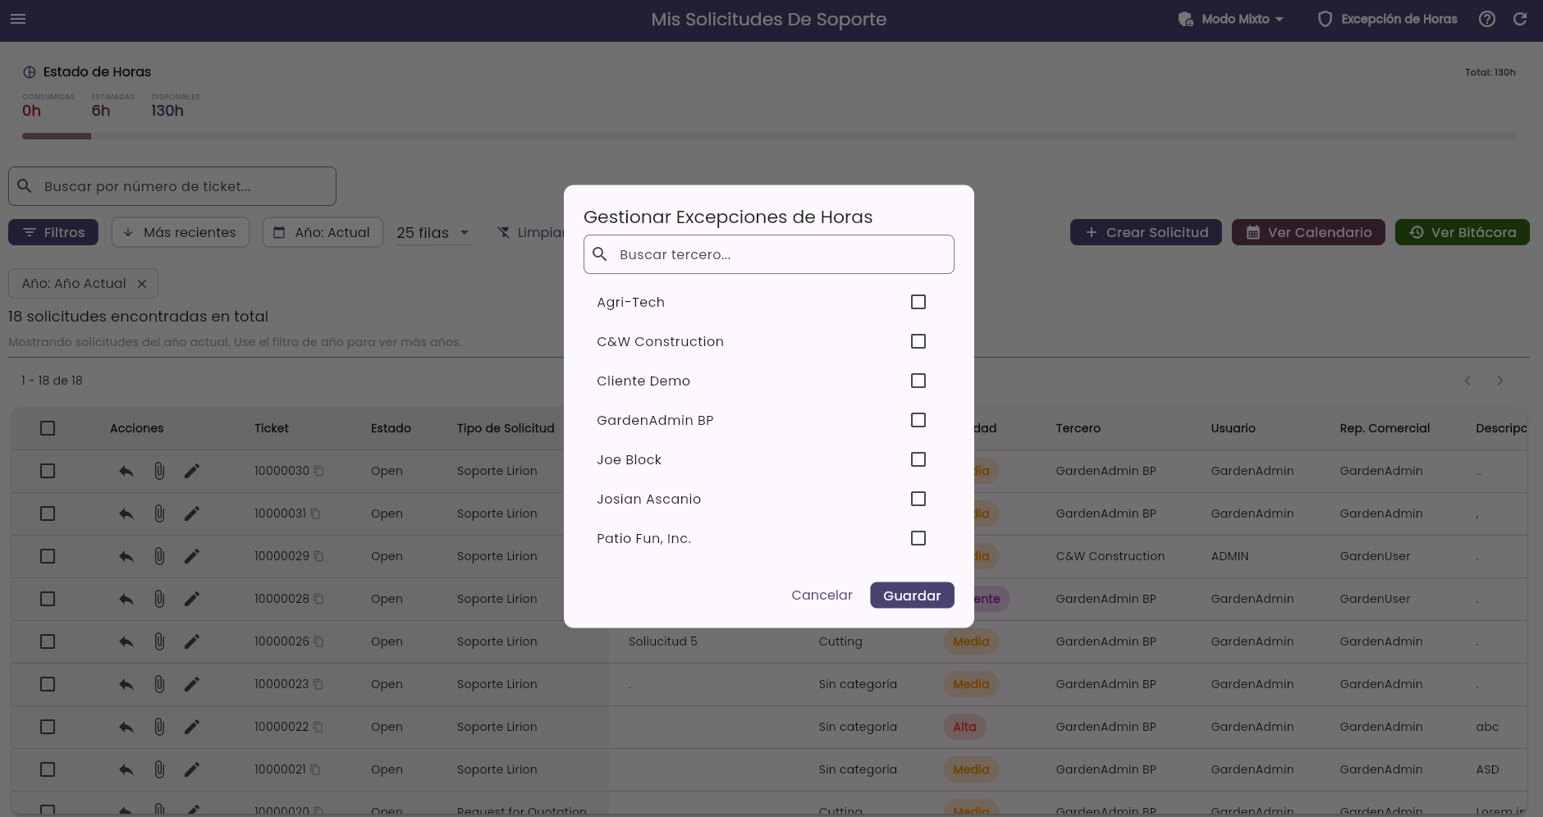The width and height of the screenshot is (1543, 817).
Task: Click reply icon for ticket 10000031
Action: 126,513
